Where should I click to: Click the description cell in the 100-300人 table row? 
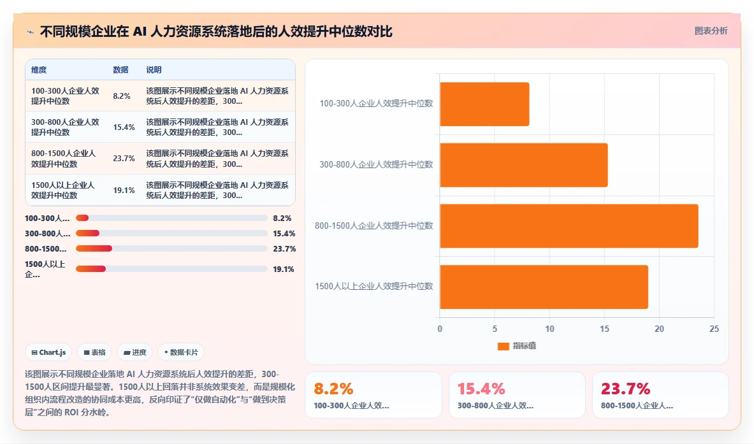[217, 96]
